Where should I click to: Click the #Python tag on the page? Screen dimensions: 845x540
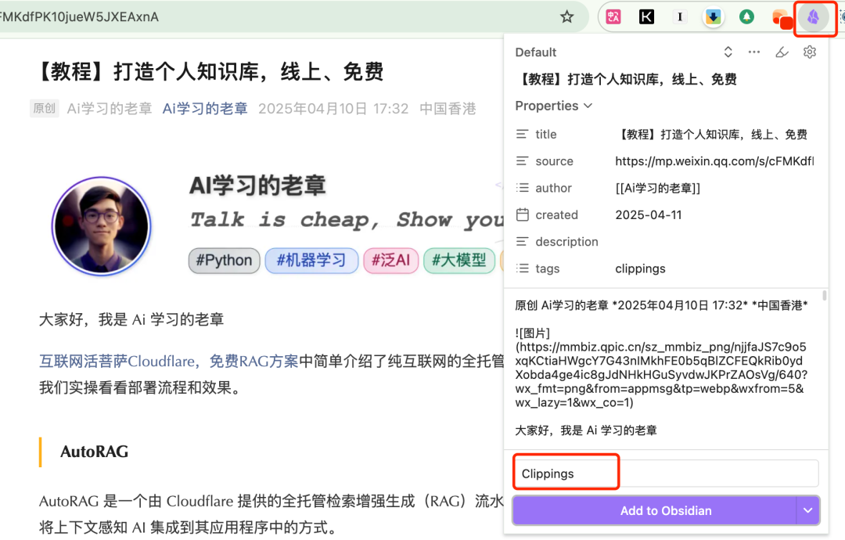pyautogui.click(x=224, y=260)
